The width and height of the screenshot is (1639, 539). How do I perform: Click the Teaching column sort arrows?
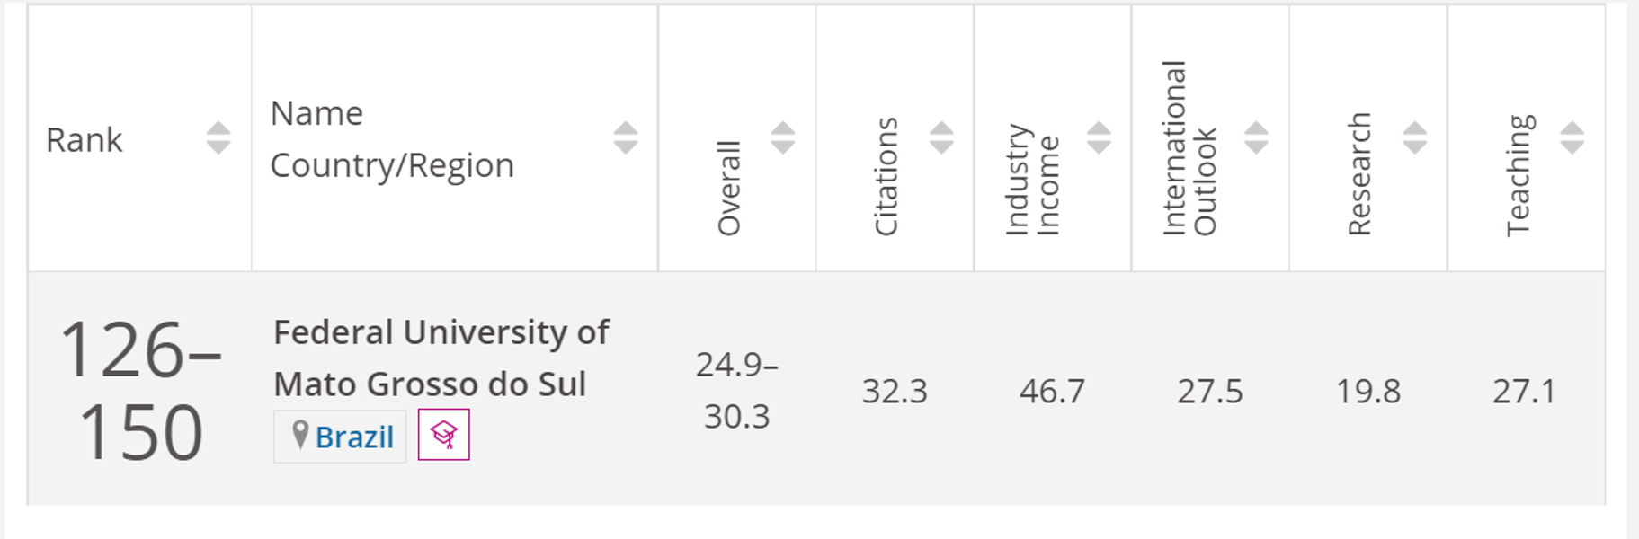pyautogui.click(x=1572, y=138)
